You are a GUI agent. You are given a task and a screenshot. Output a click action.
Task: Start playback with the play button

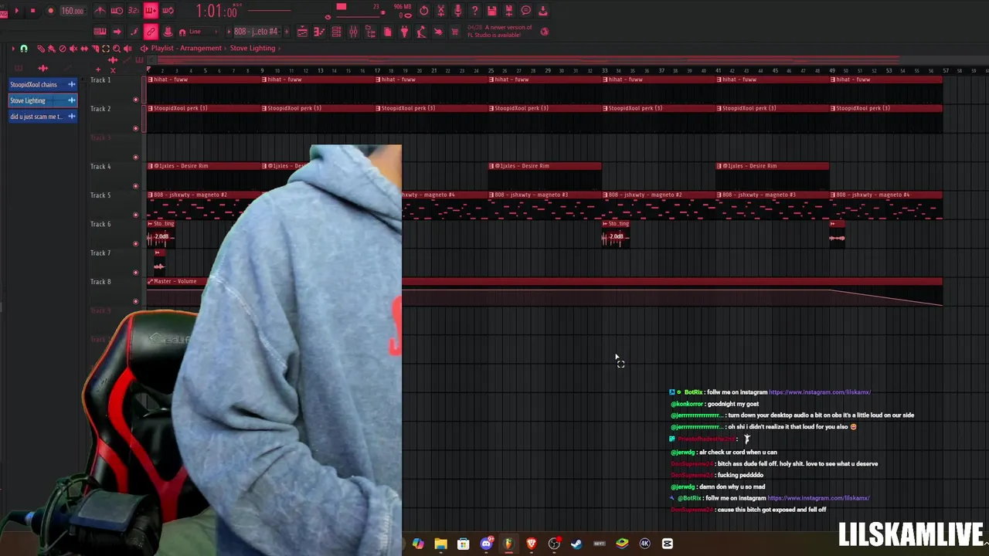click(x=17, y=11)
